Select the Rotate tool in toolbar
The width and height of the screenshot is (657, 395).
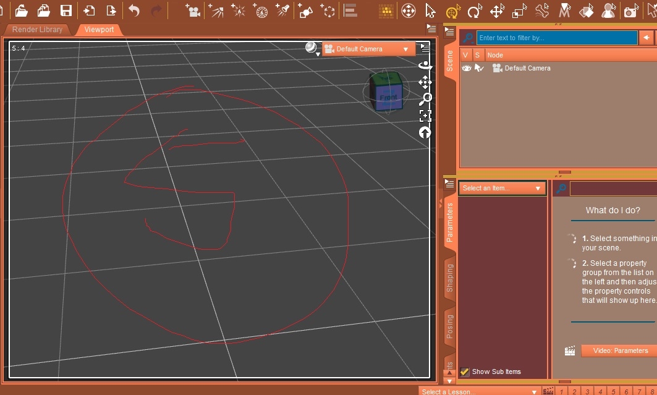point(475,11)
